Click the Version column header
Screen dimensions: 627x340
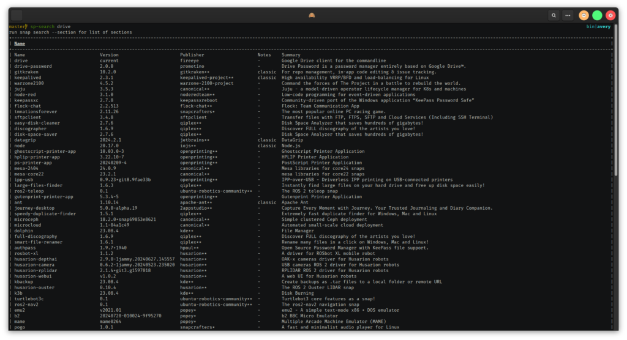pyautogui.click(x=110, y=55)
